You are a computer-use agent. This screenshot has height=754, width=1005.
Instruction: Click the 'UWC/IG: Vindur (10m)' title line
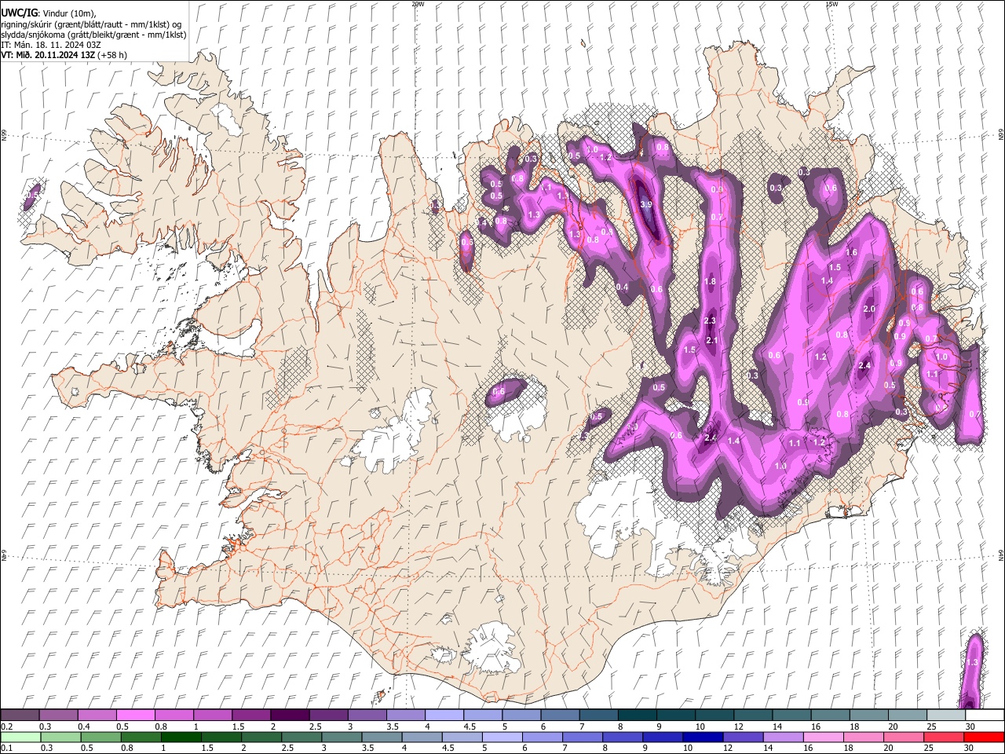[49, 13]
